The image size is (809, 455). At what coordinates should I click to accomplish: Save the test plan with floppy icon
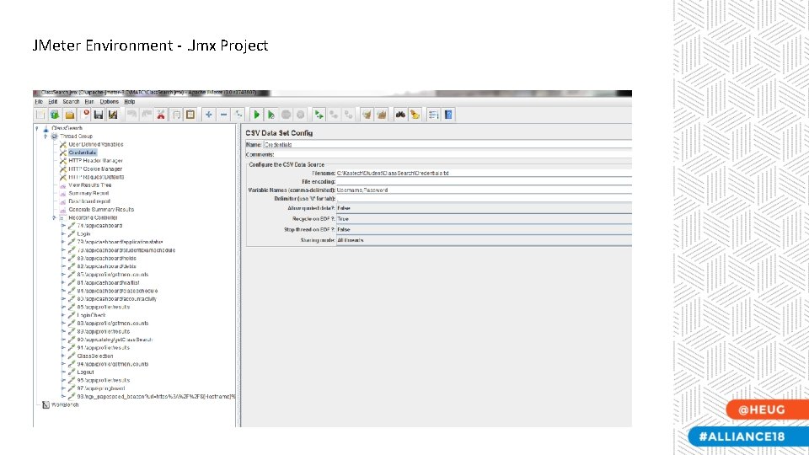pos(99,115)
